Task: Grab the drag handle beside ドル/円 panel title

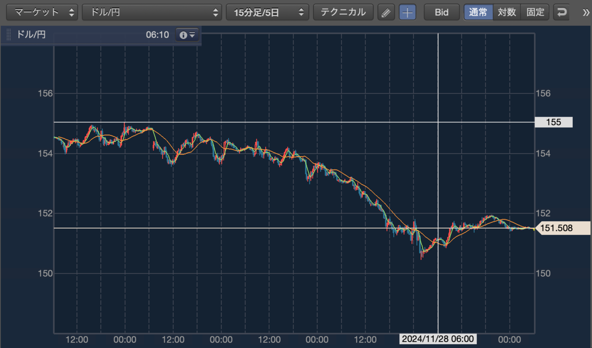Action: click(x=8, y=35)
